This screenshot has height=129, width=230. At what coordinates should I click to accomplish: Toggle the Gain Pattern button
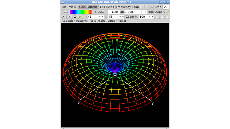(88, 7)
